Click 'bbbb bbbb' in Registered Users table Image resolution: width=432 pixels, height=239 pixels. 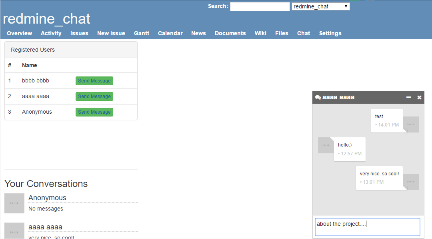point(36,80)
